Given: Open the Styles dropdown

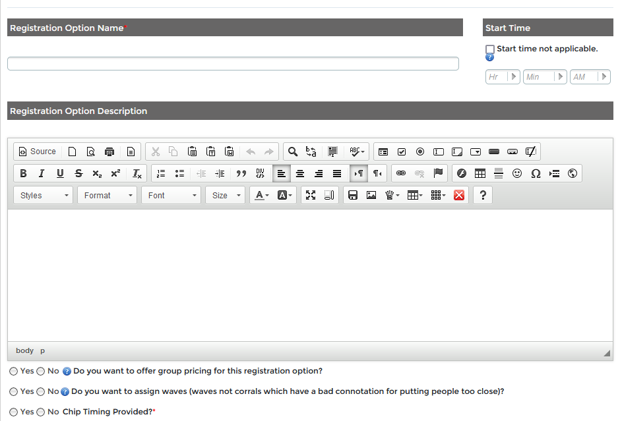Looking at the screenshot, I should pos(44,195).
